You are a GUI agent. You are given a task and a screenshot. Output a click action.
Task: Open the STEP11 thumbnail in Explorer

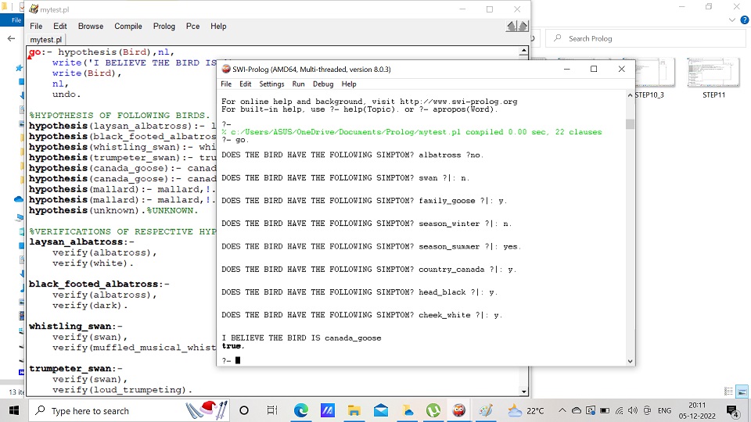point(713,78)
